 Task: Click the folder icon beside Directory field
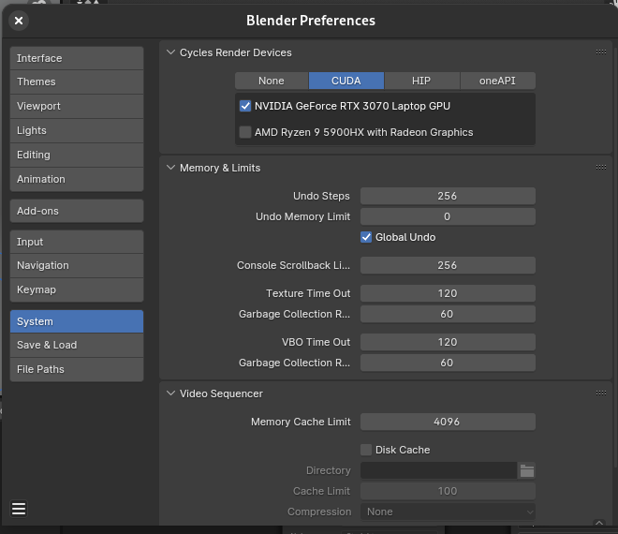pyautogui.click(x=526, y=470)
